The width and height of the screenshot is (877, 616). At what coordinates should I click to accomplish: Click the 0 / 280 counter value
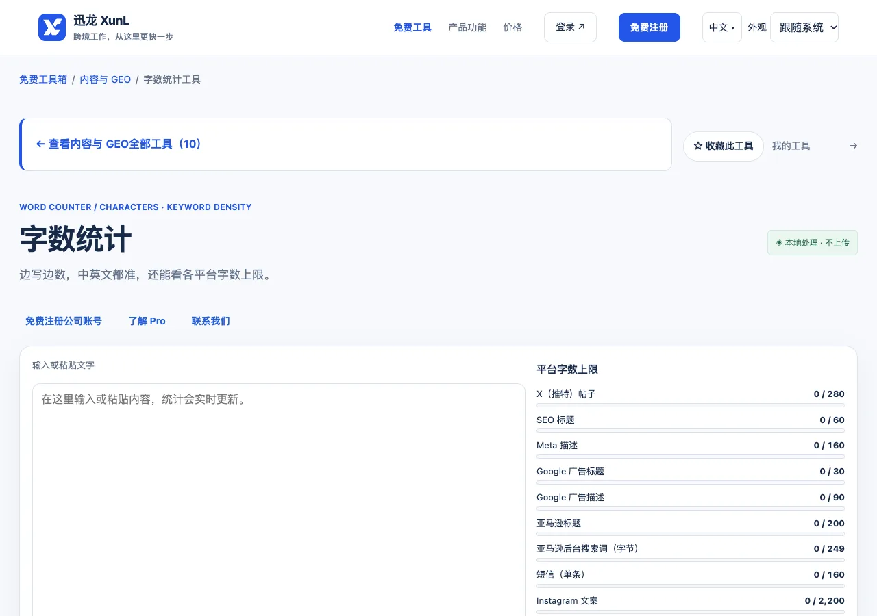(x=829, y=394)
